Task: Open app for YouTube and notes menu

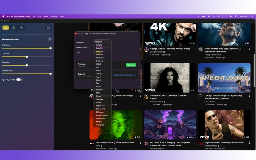Action: (18, 16)
